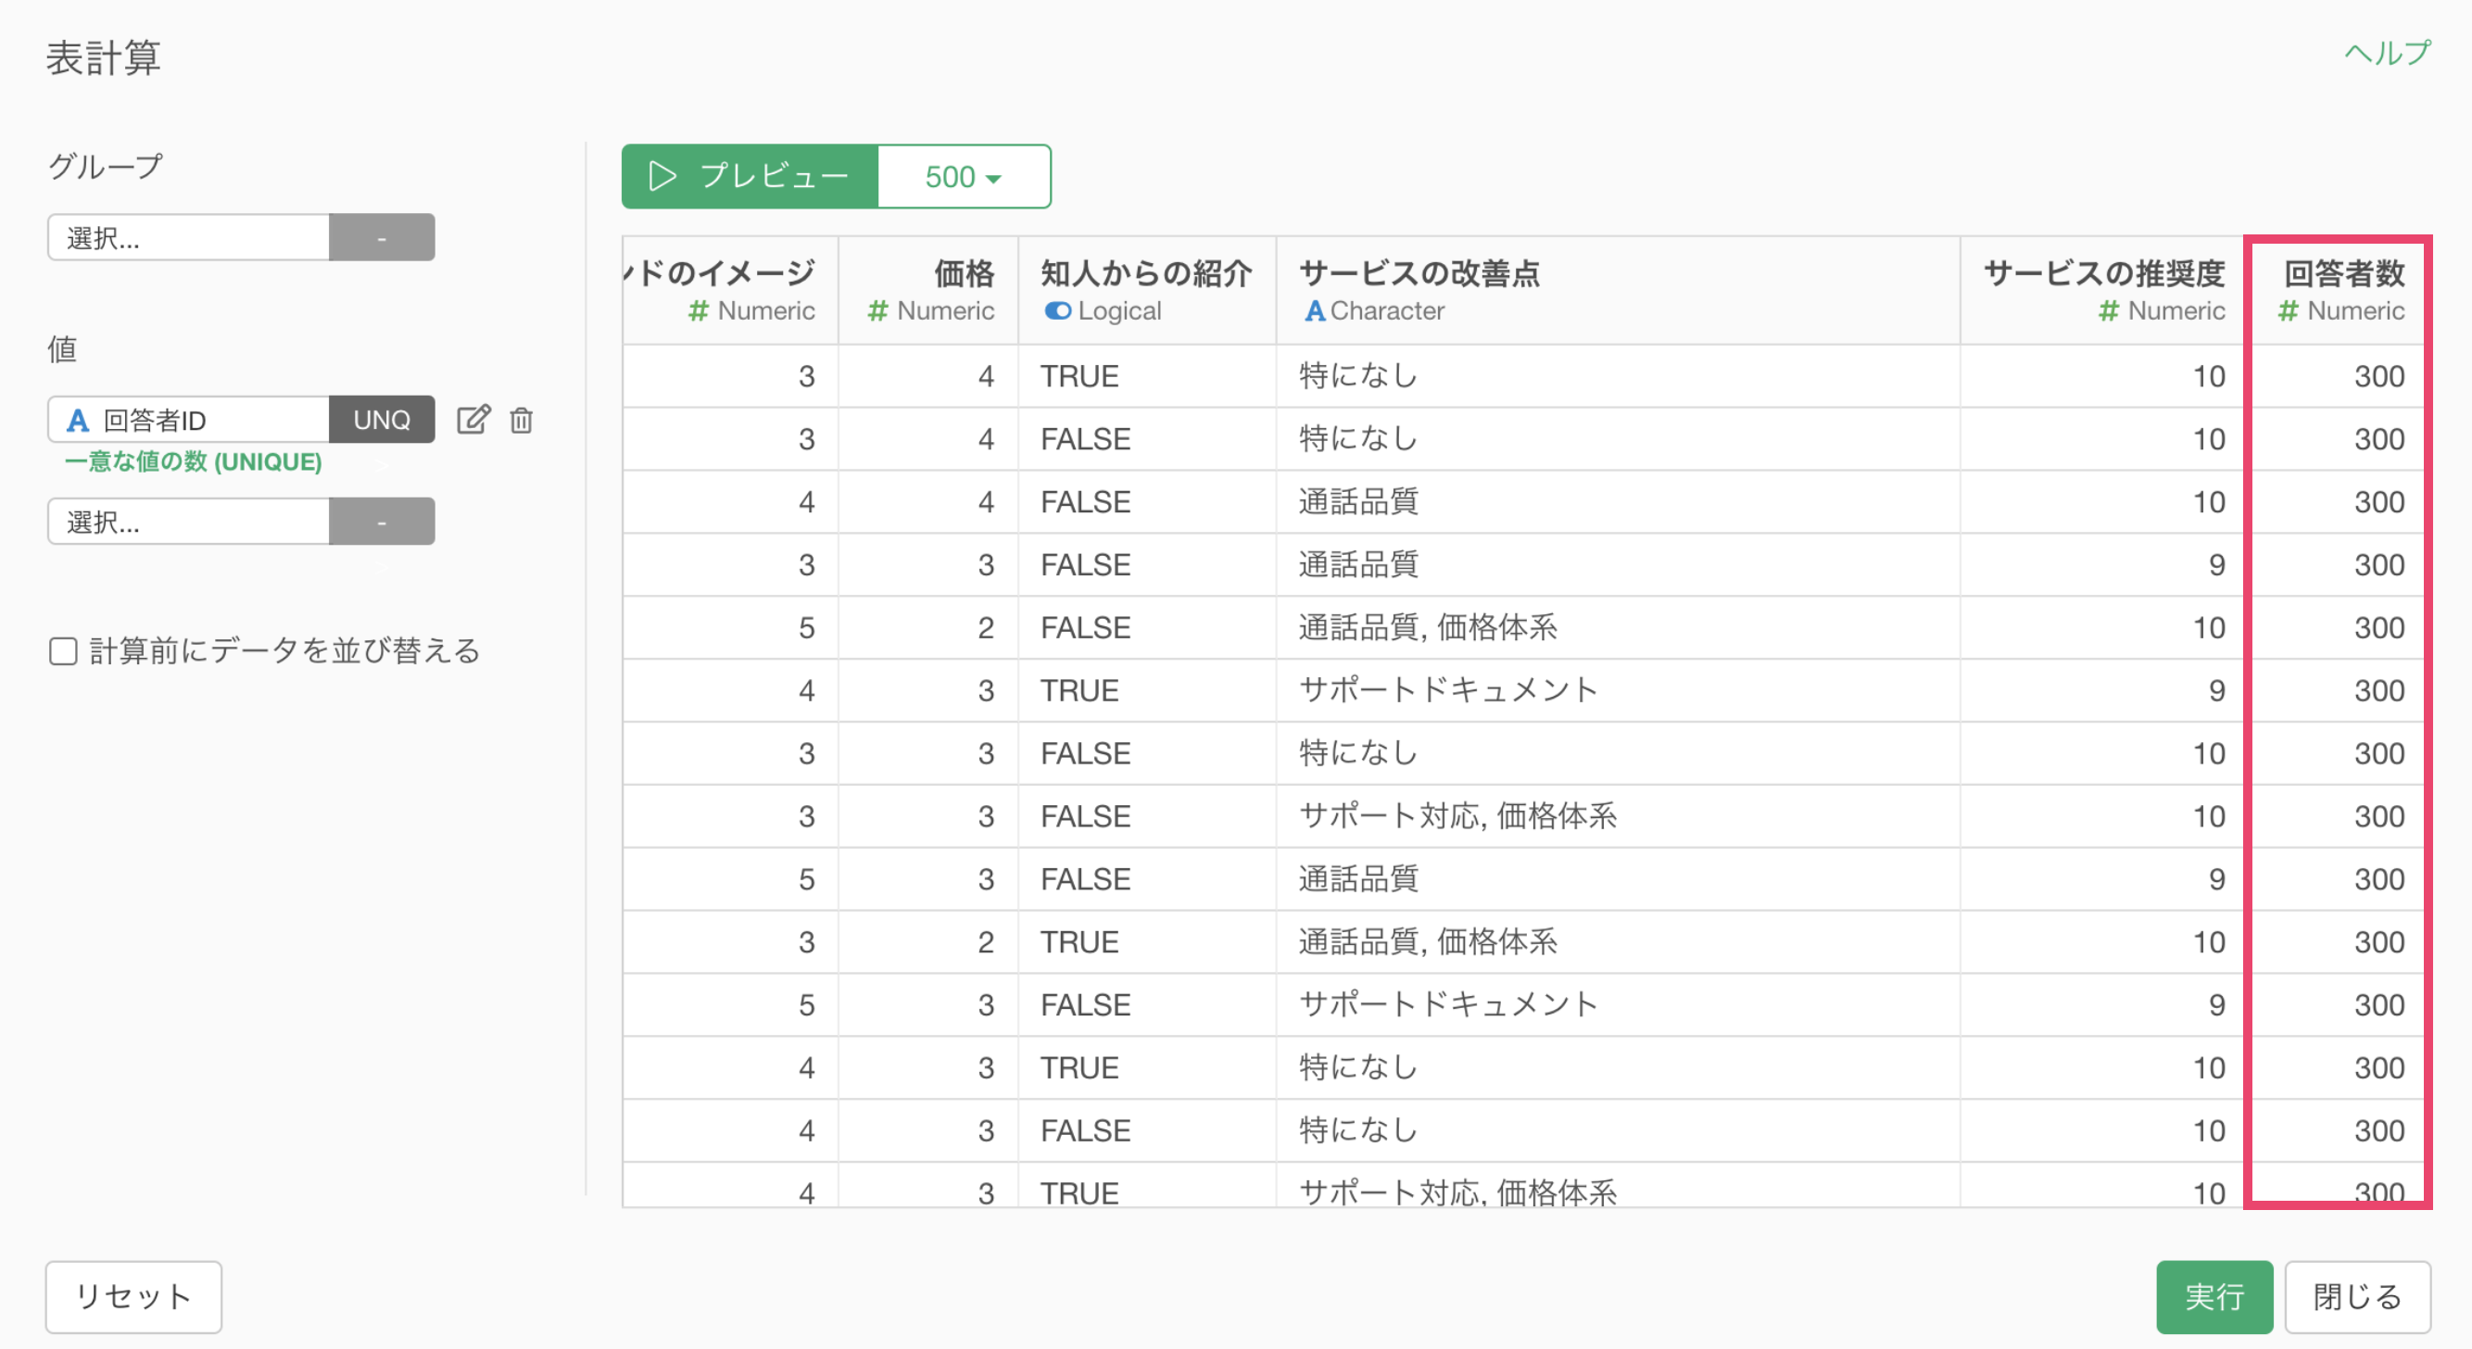The image size is (2472, 1349).
Task: Open the 500 rows preview dropdown
Action: pyautogui.click(x=964, y=177)
